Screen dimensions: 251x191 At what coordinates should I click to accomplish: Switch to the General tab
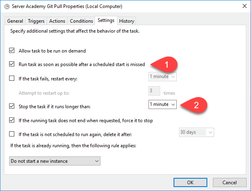(x=15, y=21)
